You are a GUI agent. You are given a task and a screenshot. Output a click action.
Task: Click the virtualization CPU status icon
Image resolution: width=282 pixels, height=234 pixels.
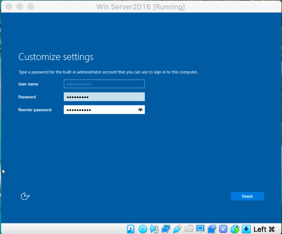[223, 229]
